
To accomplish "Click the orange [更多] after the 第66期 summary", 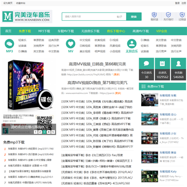I will [x=116, y=74].
